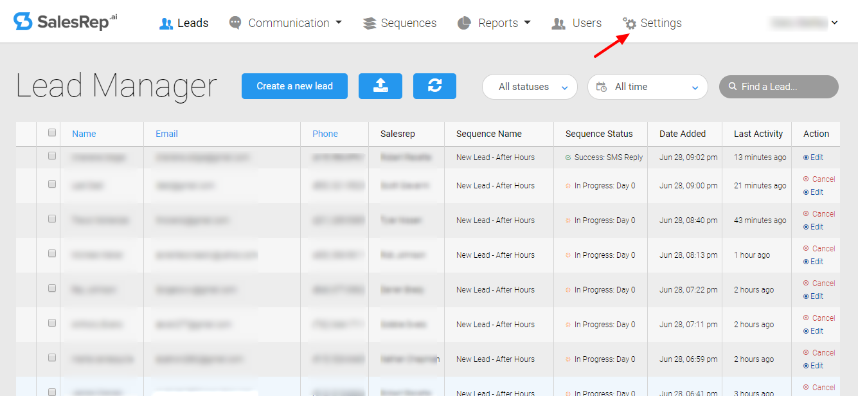Click the 43 minutes ago activity cell

point(760,221)
